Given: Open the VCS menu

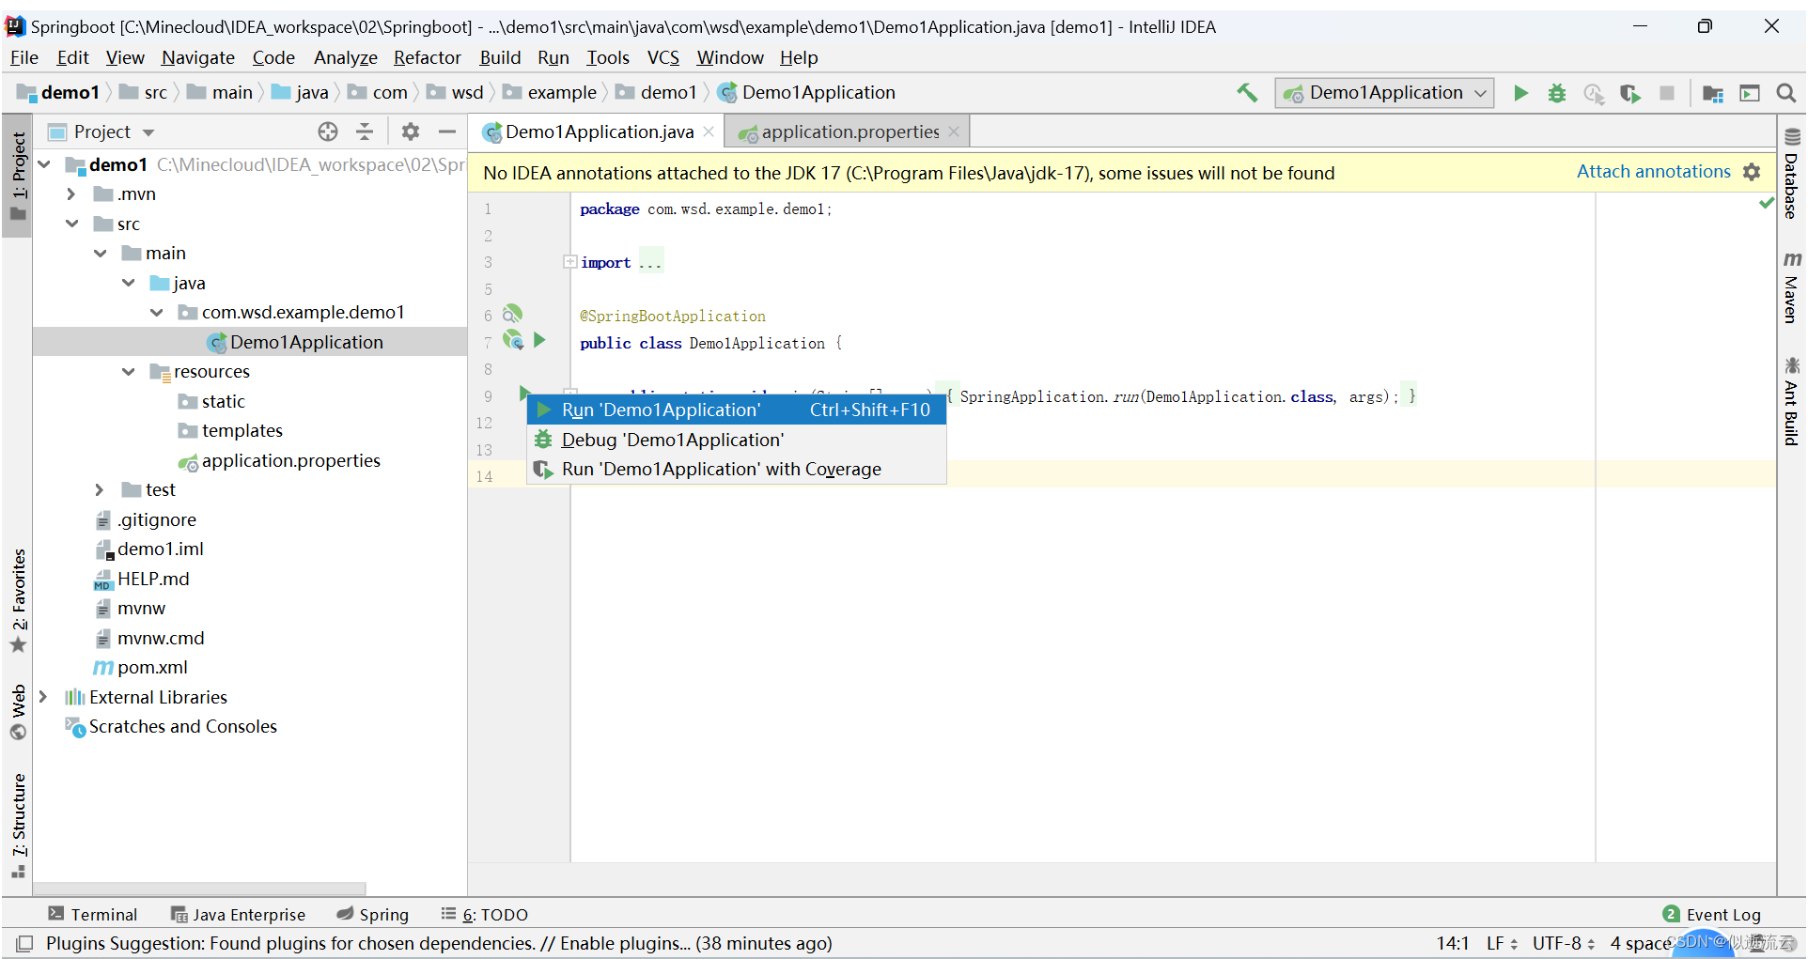Looking at the screenshot, I should click(x=663, y=57).
